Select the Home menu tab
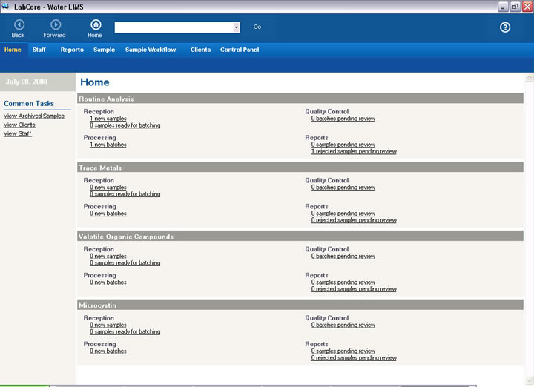This screenshot has width=534, height=387. click(13, 50)
